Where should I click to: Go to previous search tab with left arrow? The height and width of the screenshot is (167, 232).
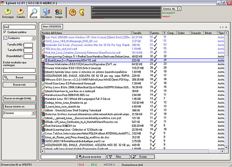pyautogui.click(x=220, y=27)
